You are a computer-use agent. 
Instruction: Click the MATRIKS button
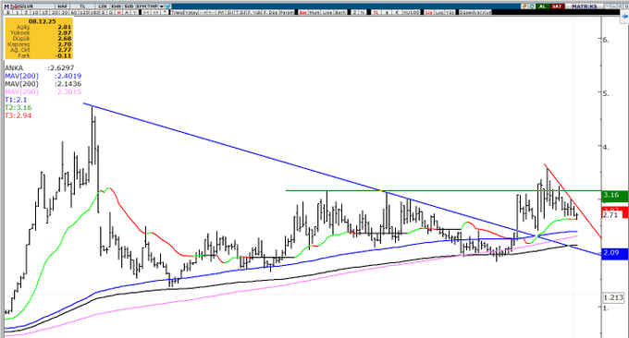pyautogui.click(x=585, y=6)
